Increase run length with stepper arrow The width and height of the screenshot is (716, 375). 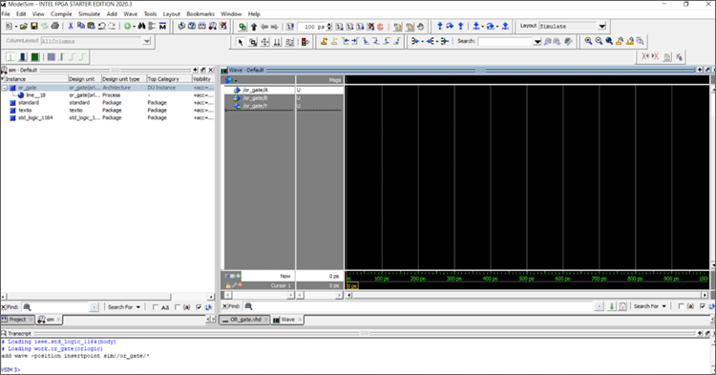[x=328, y=25]
